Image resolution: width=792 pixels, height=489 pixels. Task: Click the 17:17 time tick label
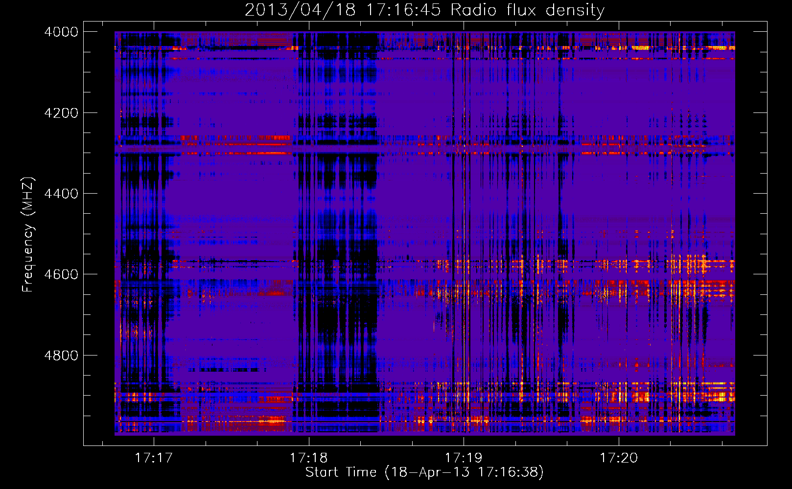click(154, 458)
